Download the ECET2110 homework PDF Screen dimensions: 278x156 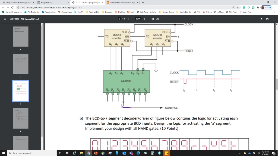click(x=261, y=19)
